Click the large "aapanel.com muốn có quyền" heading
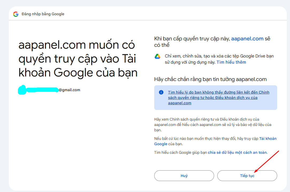Screen dimensions: 290x192 [x=78, y=59]
